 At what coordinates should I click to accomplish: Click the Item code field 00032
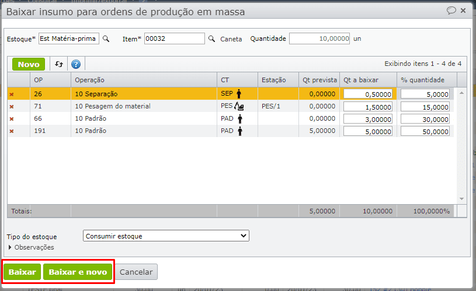(x=175, y=38)
